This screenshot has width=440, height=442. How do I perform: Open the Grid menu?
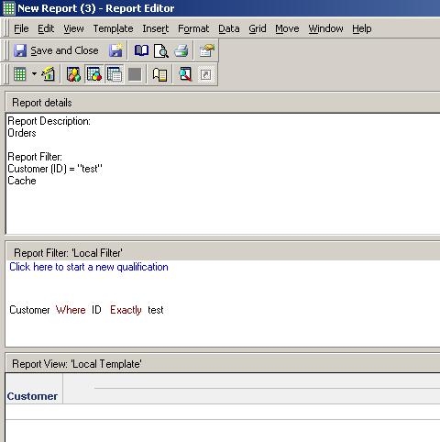[258, 28]
